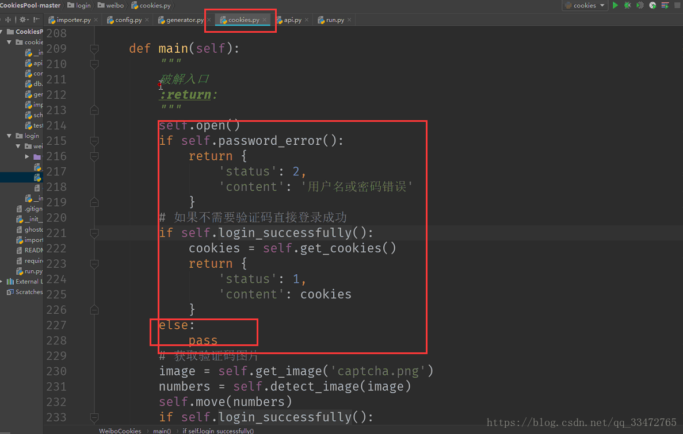Collapse the cookie package folder in the tree
Viewport: 683px width, 434px height.
coord(9,42)
